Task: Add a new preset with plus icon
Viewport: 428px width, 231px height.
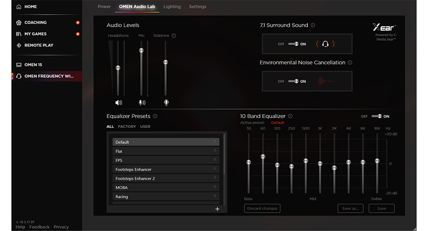Action: 217,209
